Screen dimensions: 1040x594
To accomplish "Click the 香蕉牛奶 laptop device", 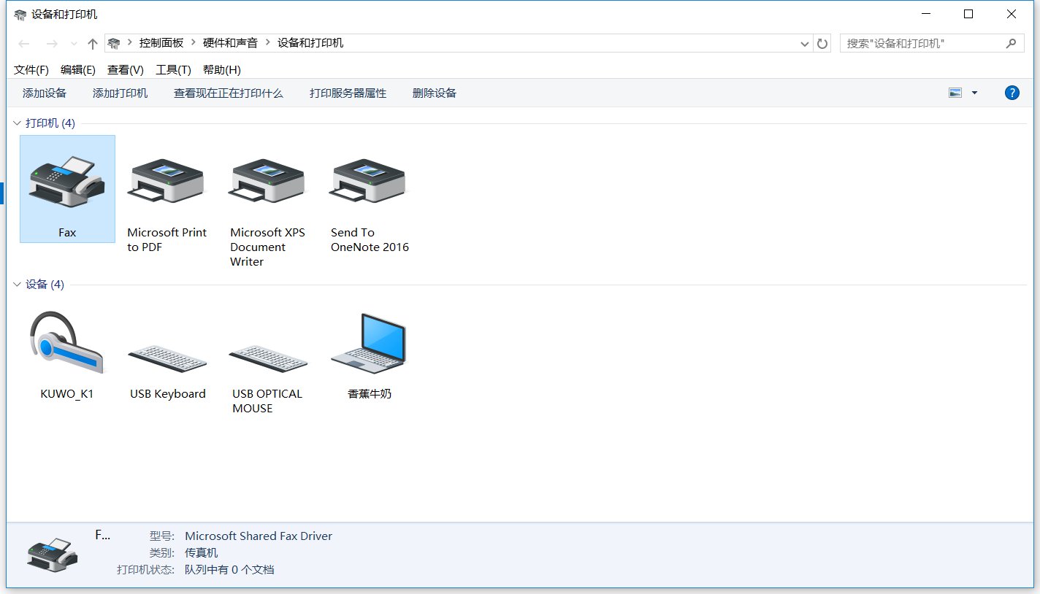I will pos(367,343).
